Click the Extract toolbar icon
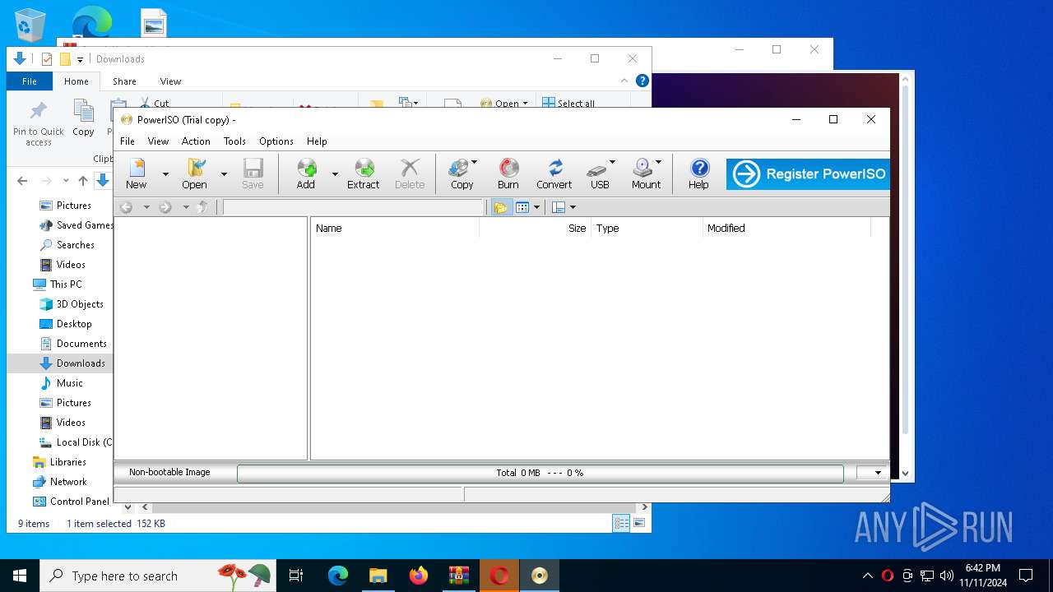This screenshot has width=1053, height=592. [364, 173]
